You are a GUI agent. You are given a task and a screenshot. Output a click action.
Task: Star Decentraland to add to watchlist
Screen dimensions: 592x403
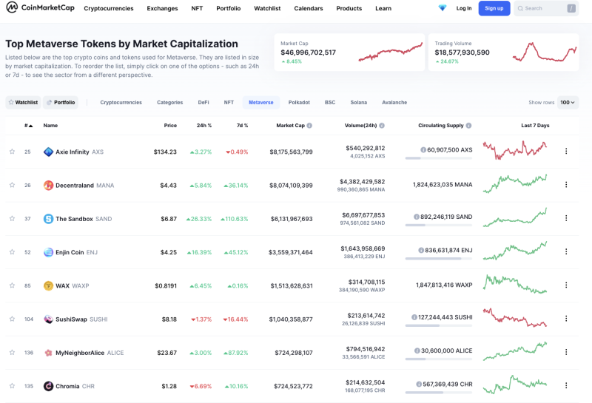pyautogui.click(x=12, y=185)
